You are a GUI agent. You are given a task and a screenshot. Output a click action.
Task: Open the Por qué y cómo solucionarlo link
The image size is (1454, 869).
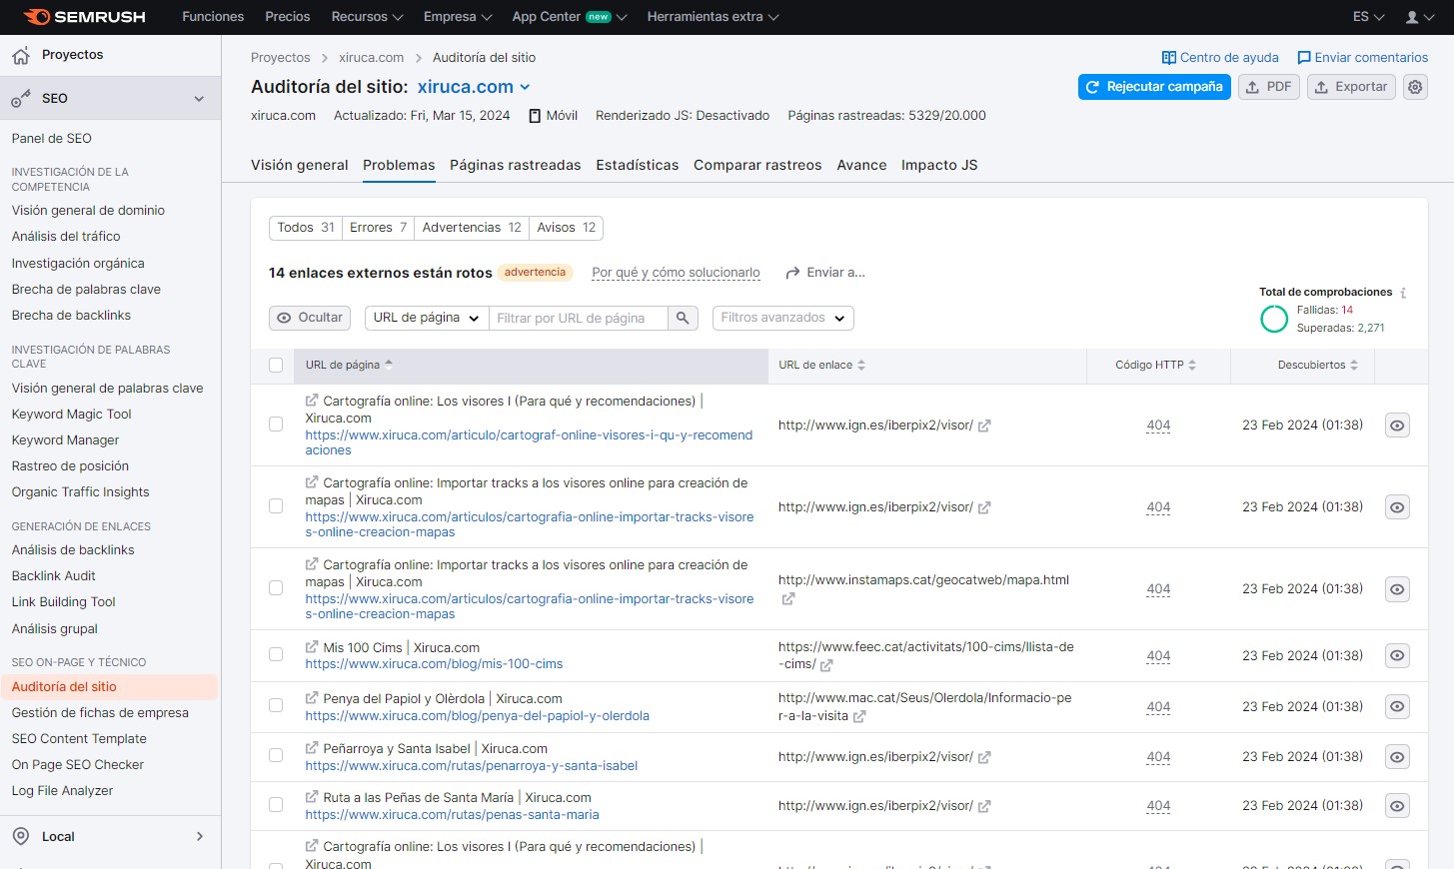[x=676, y=272]
